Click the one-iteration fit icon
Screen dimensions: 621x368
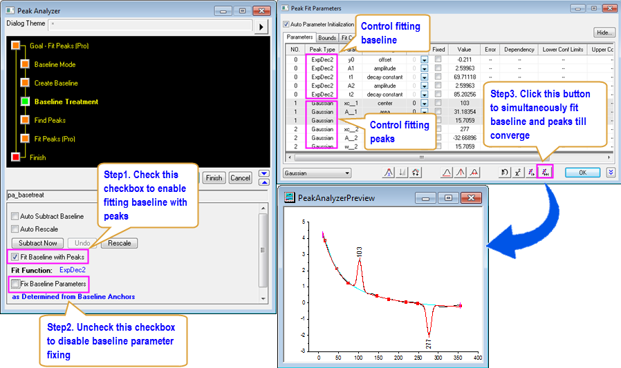pyautogui.click(x=530, y=173)
